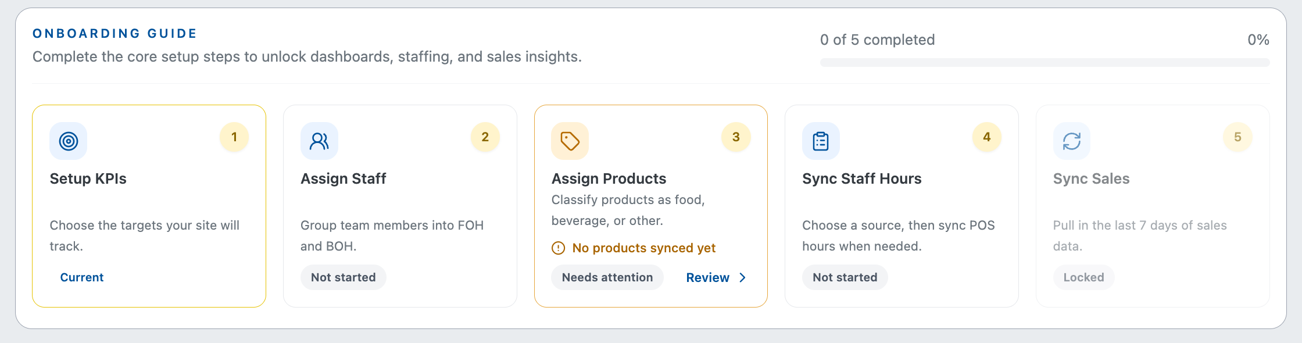Image resolution: width=1302 pixels, height=343 pixels.
Task: Click text 'Classify products as food, beverage, or other.'
Action: (x=628, y=210)
